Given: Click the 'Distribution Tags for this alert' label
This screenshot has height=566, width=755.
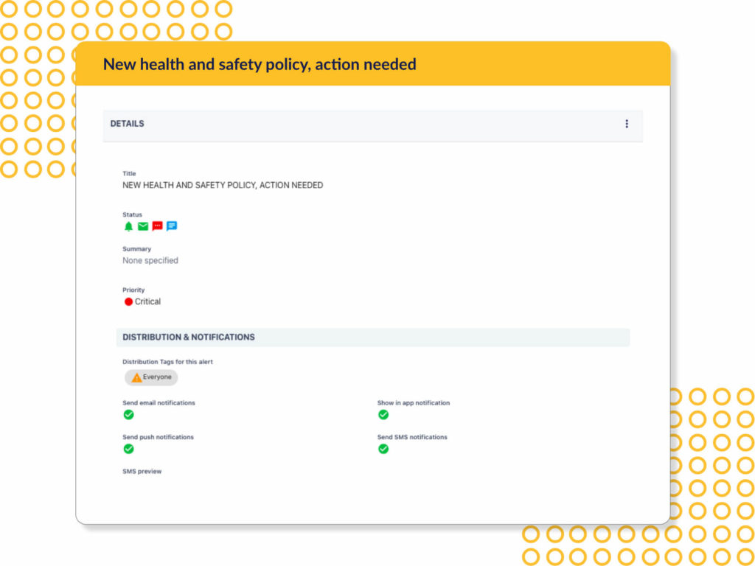Looking at the screenshot, I should click(x=167, y=362).
